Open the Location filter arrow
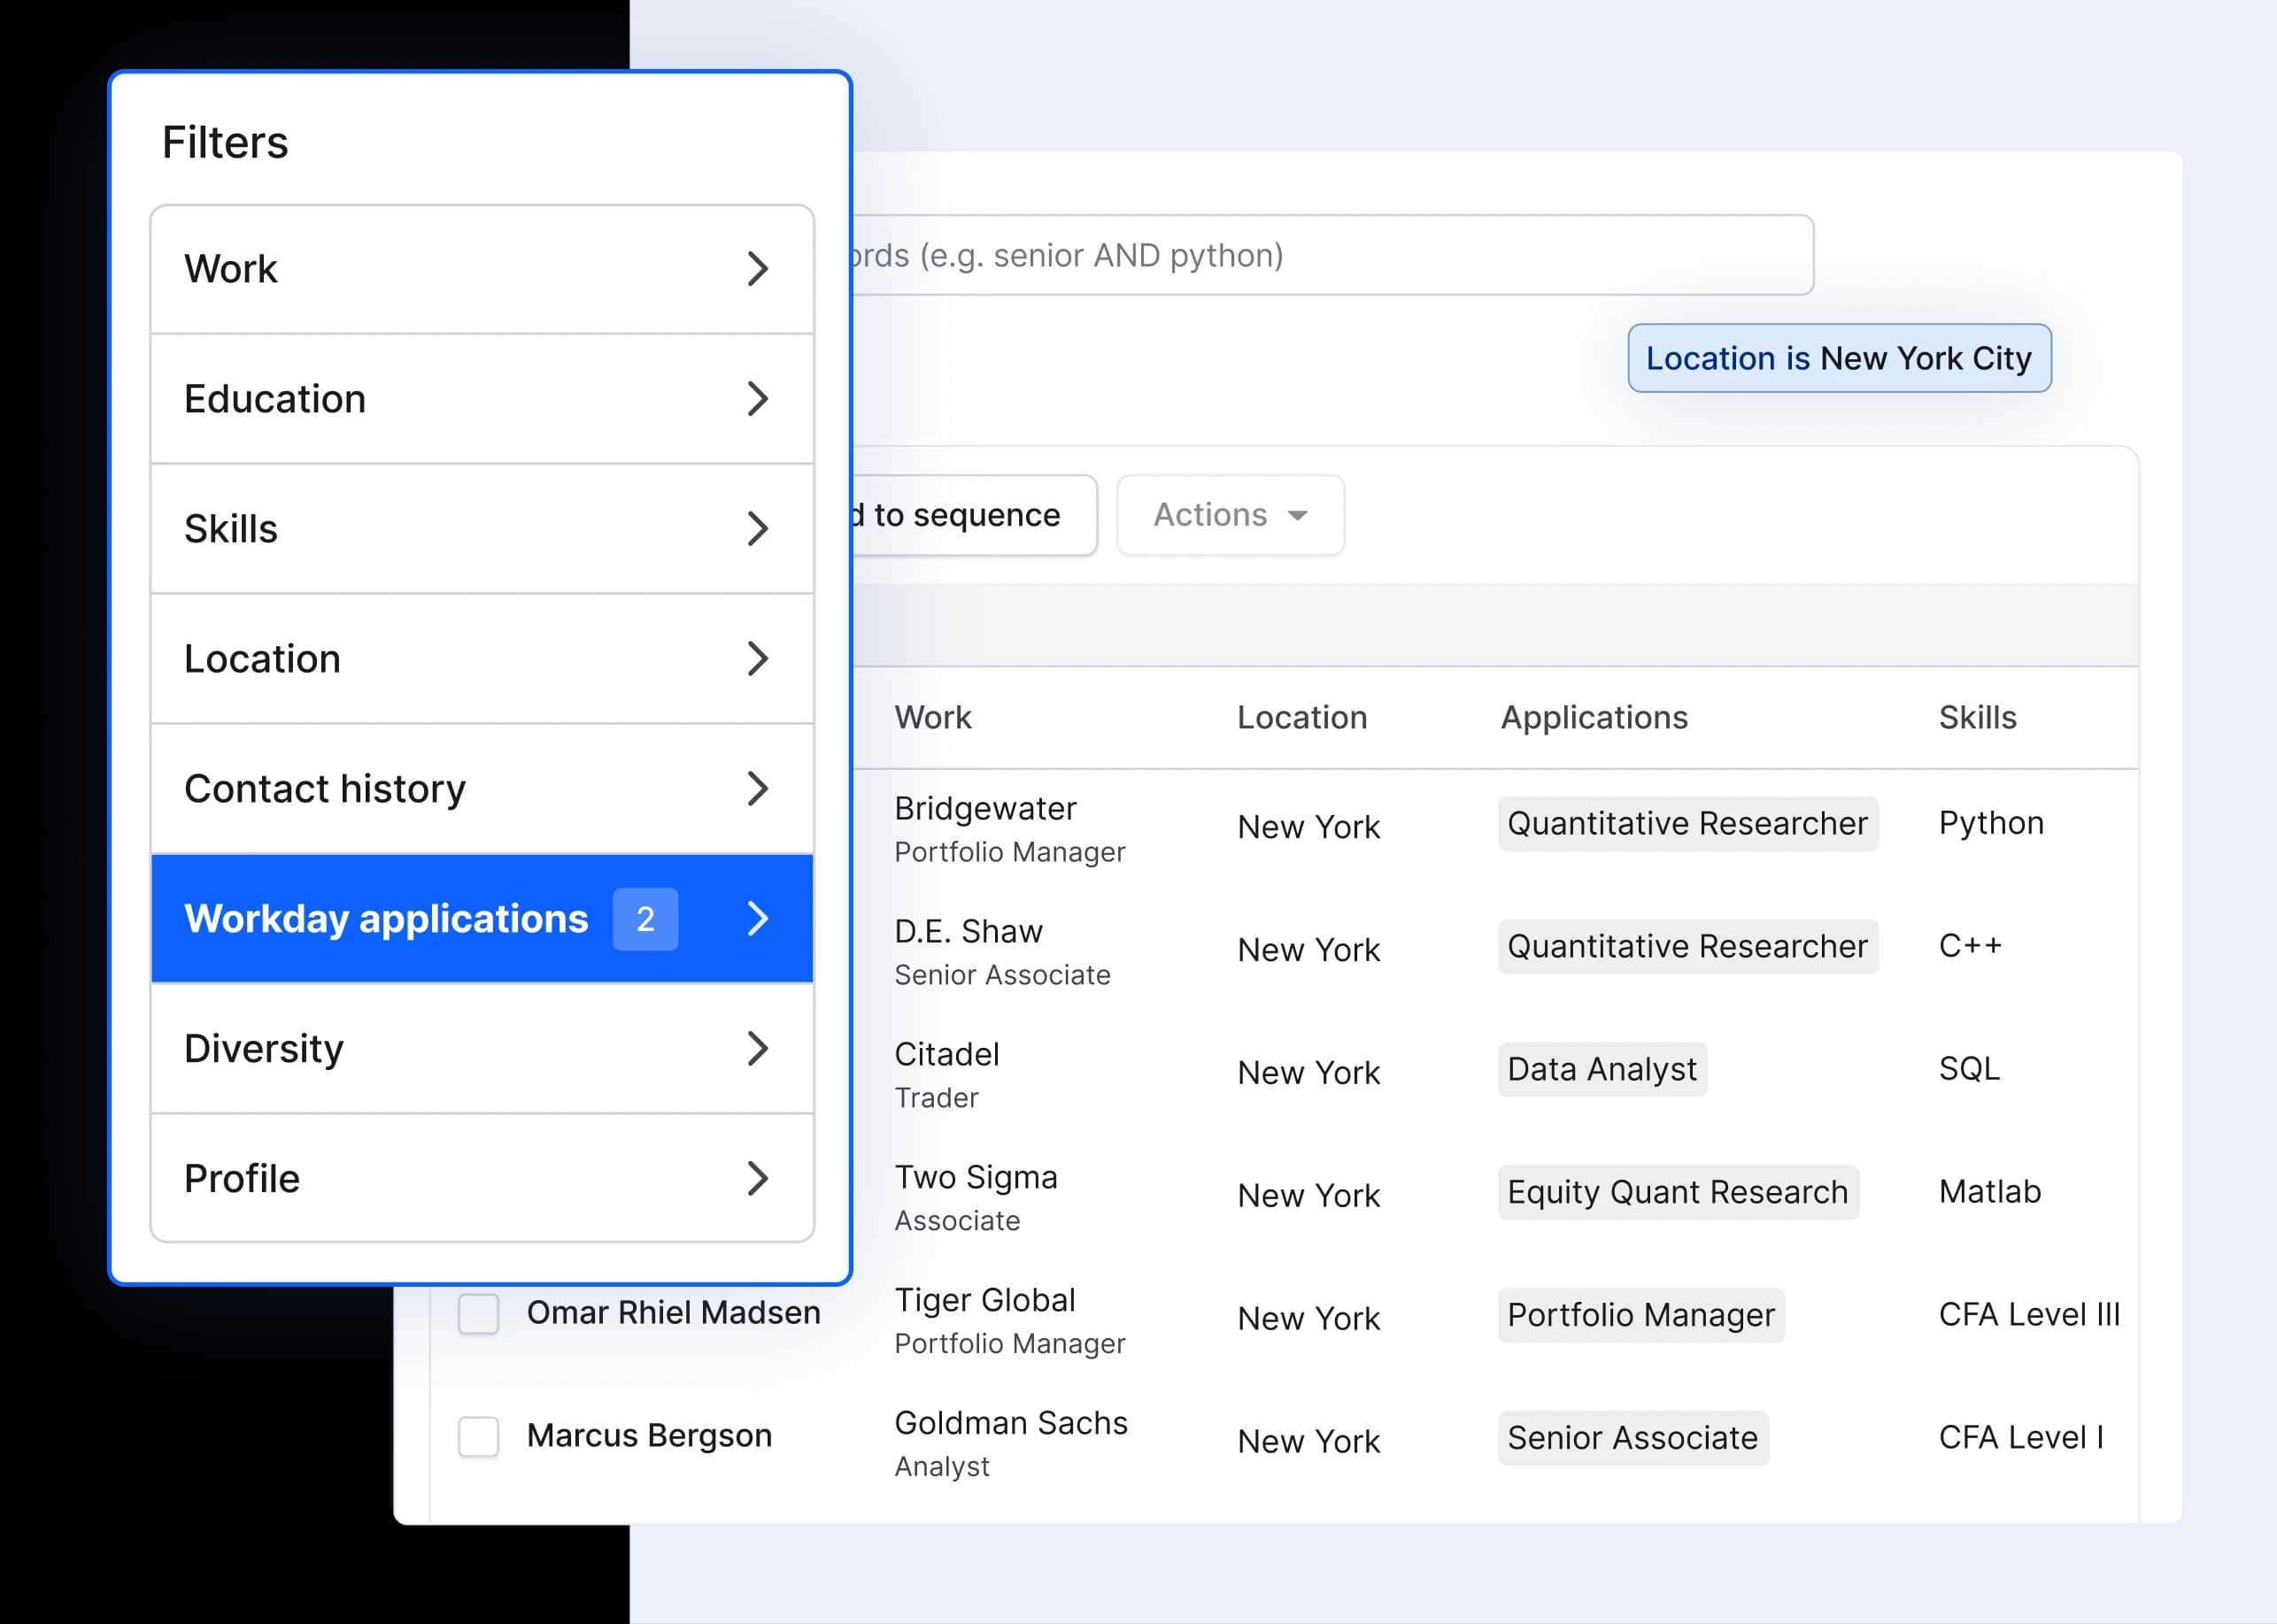Screen dimensions: 2277x1624 [757, 659]
